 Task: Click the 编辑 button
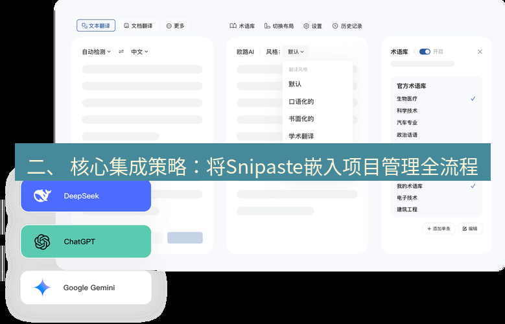tap(470, 229)
